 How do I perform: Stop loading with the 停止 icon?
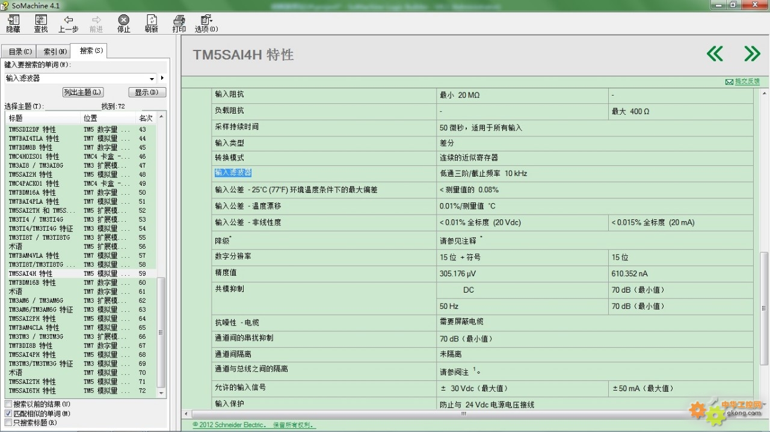click(123, 24)
